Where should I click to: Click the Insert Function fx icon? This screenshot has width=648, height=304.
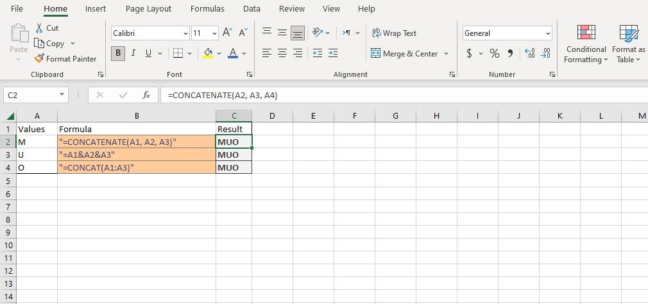(146, 95)
